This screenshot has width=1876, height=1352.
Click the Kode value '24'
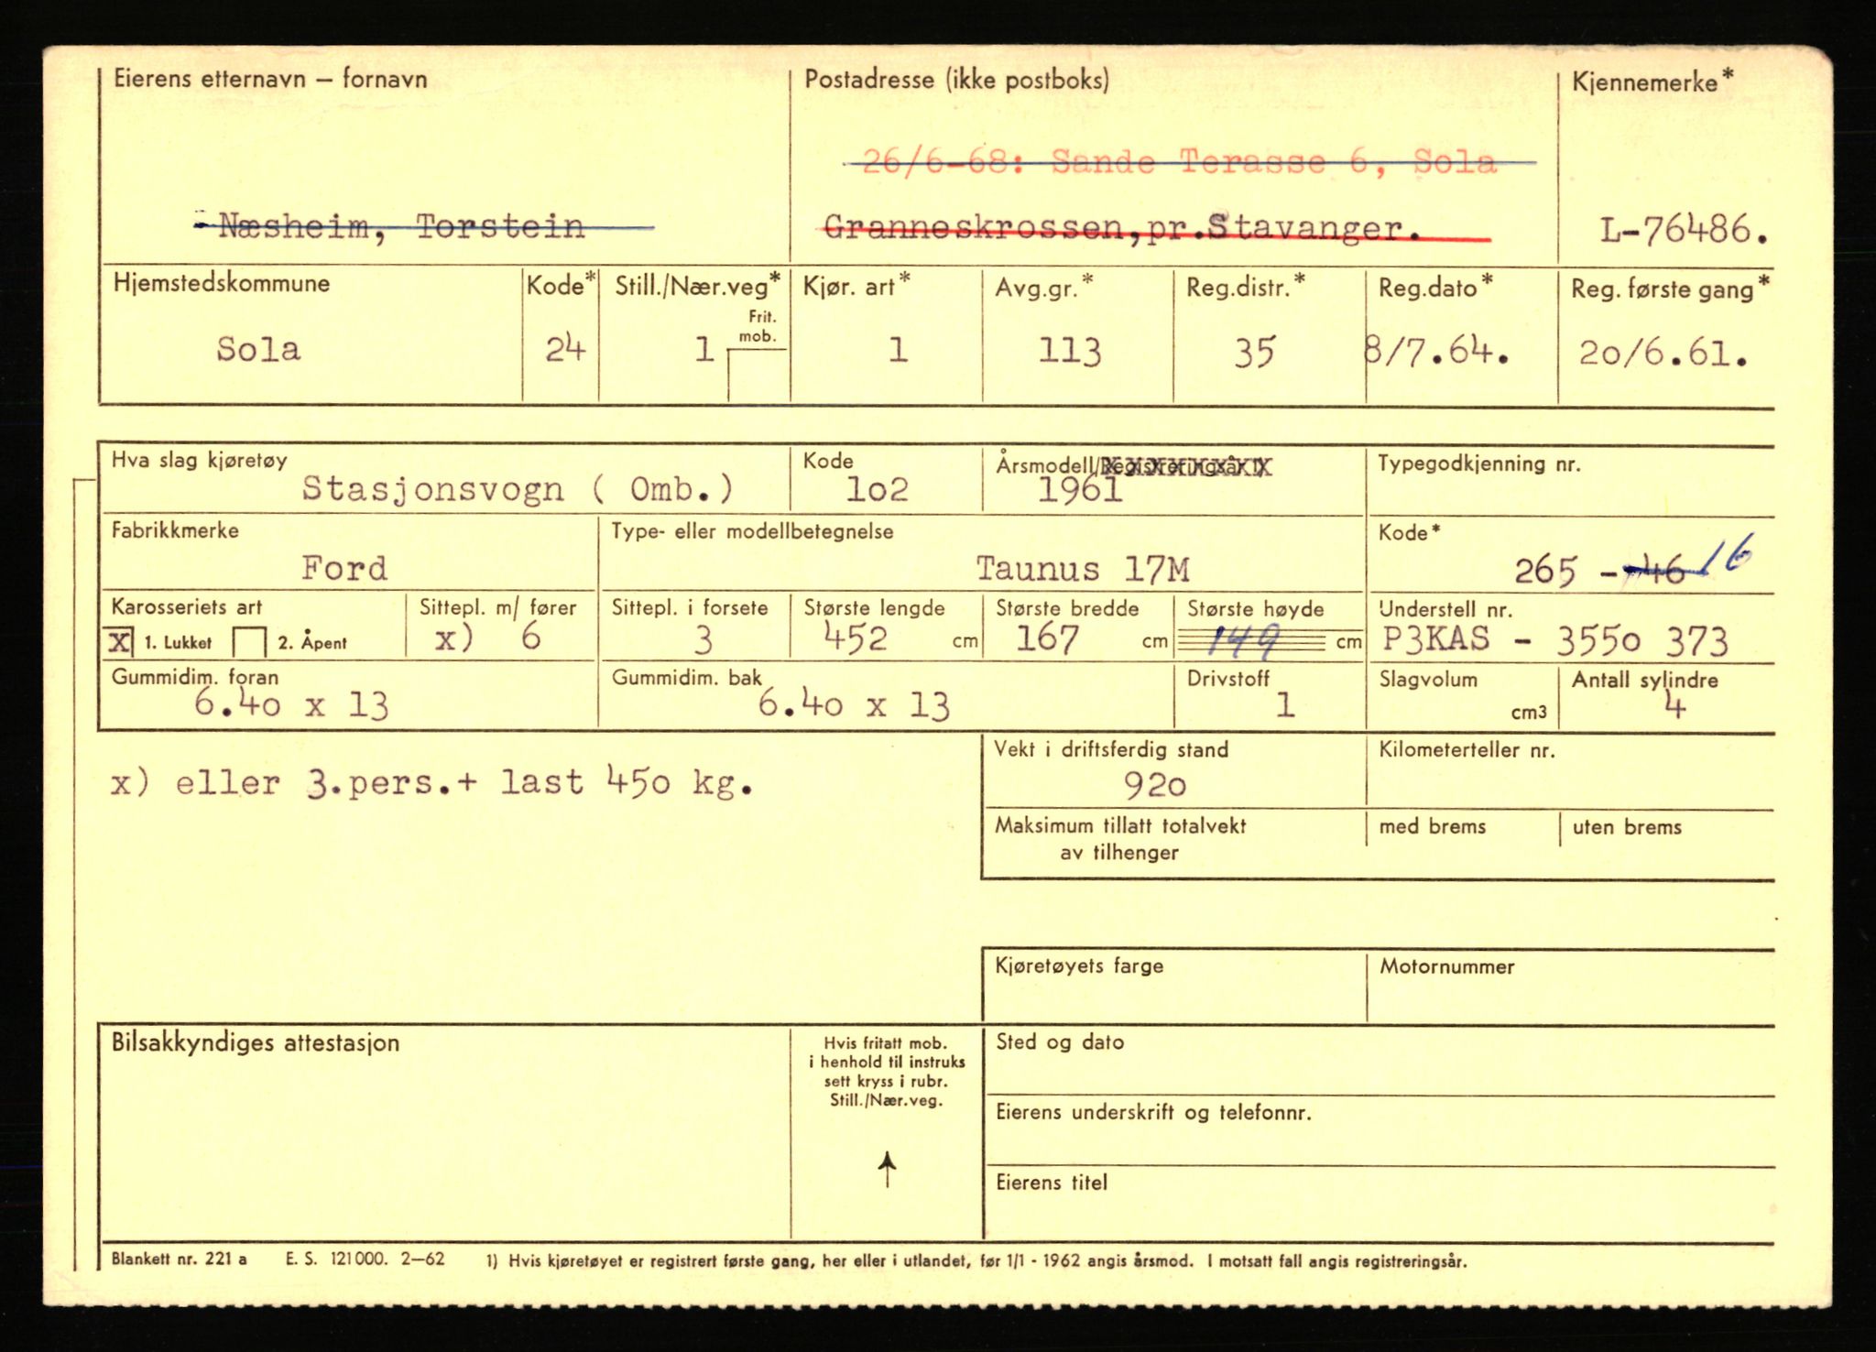click(565, 349)
